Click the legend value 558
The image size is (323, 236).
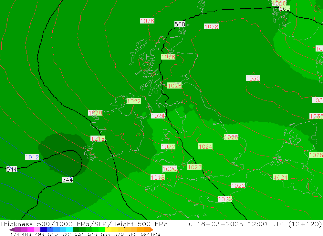[106, 234]
